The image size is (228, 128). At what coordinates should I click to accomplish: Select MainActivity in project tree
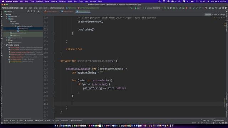click(x=23, y=28)
